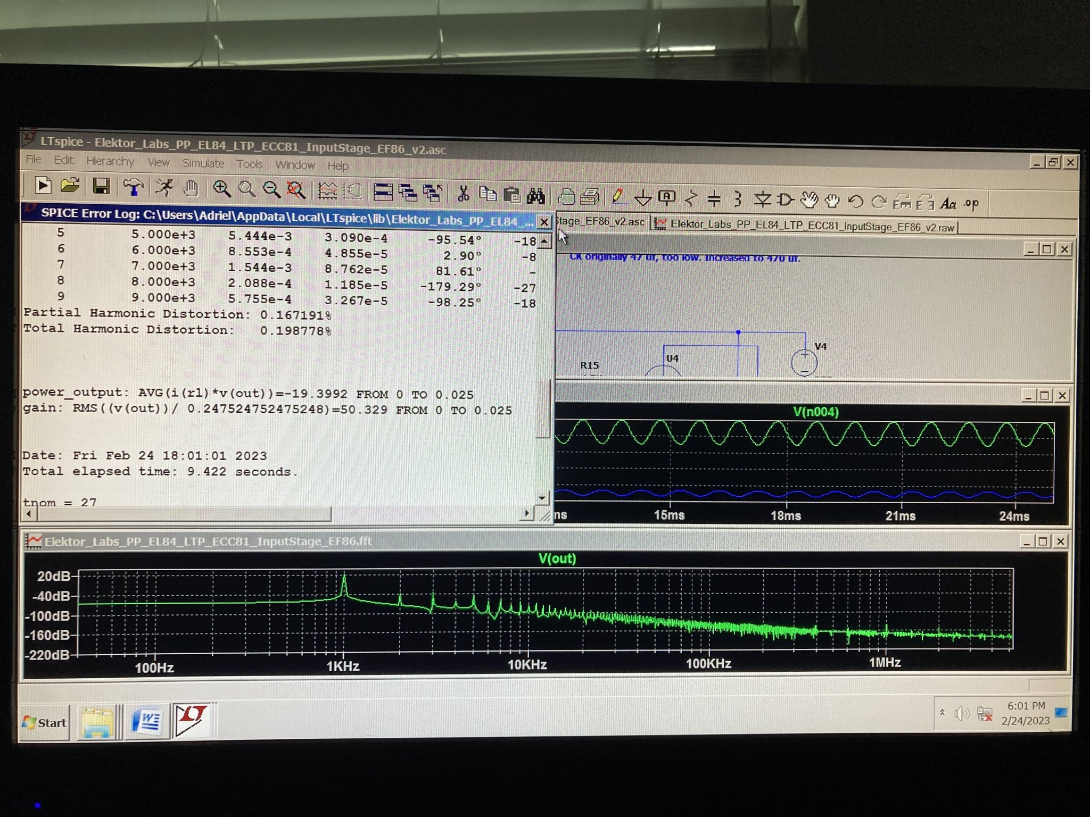Open Control Panel hammer icon
Image resolution: width=1090 pixels, height=817 pixels.
pos(133,187)
